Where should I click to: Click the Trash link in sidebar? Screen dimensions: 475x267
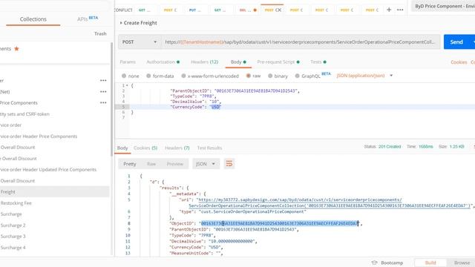[x=100, y=33]
